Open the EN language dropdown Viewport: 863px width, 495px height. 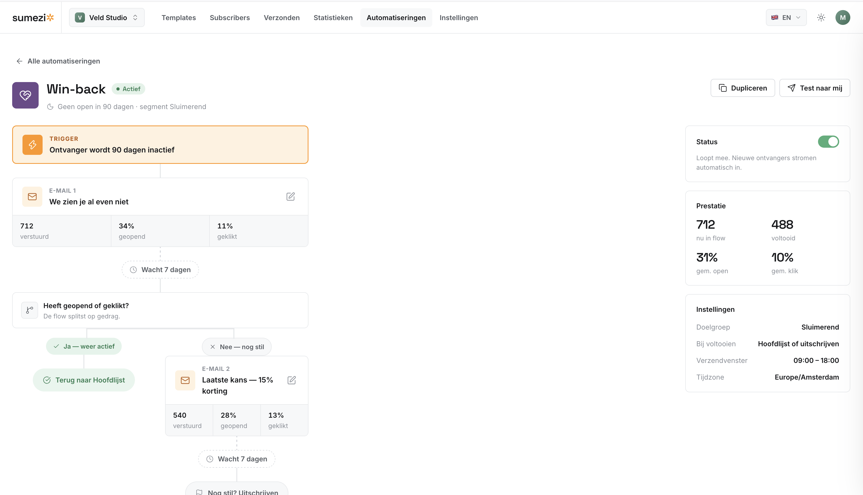pos(786,17)
